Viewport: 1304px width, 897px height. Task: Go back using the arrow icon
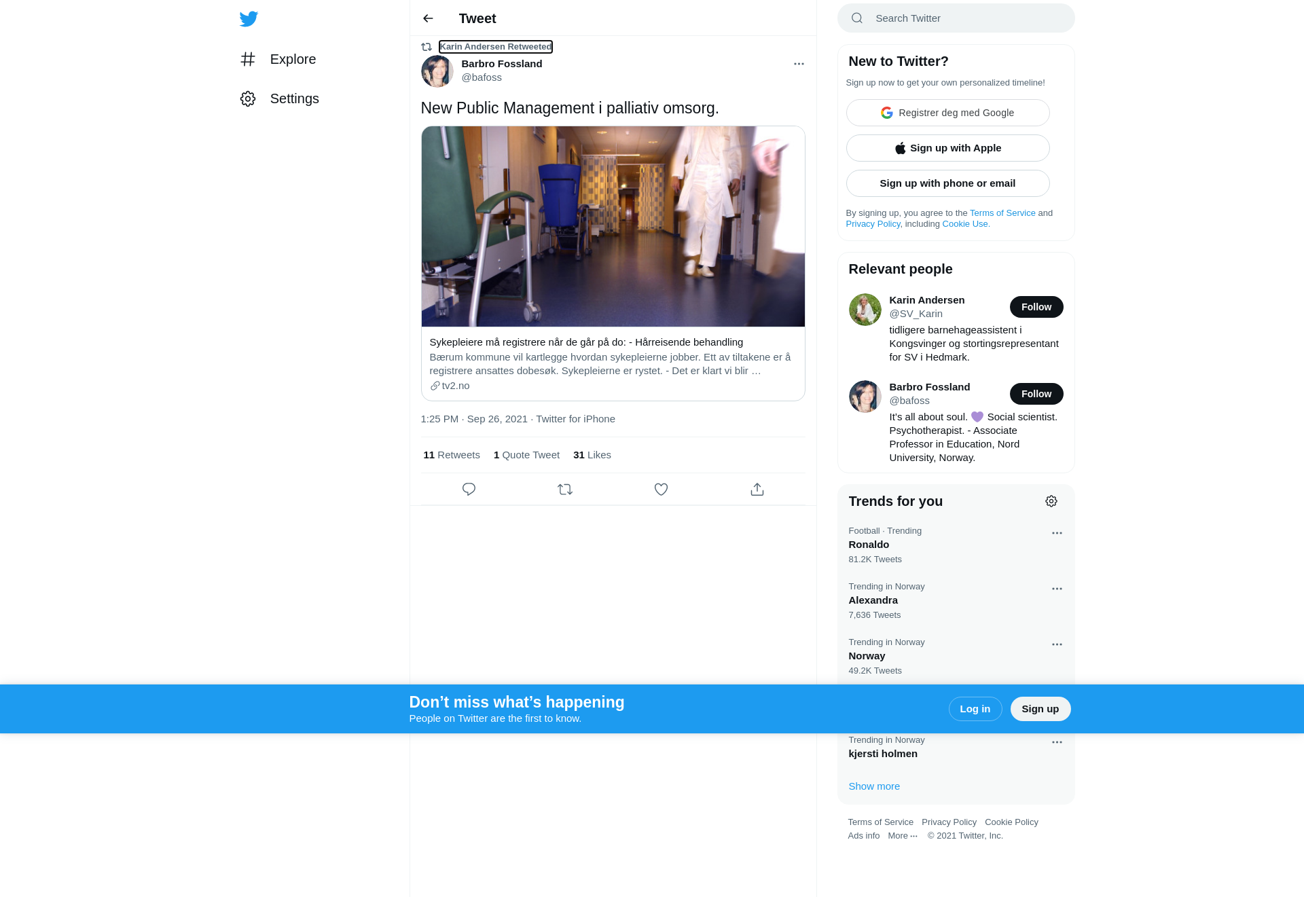pos(428,18)
